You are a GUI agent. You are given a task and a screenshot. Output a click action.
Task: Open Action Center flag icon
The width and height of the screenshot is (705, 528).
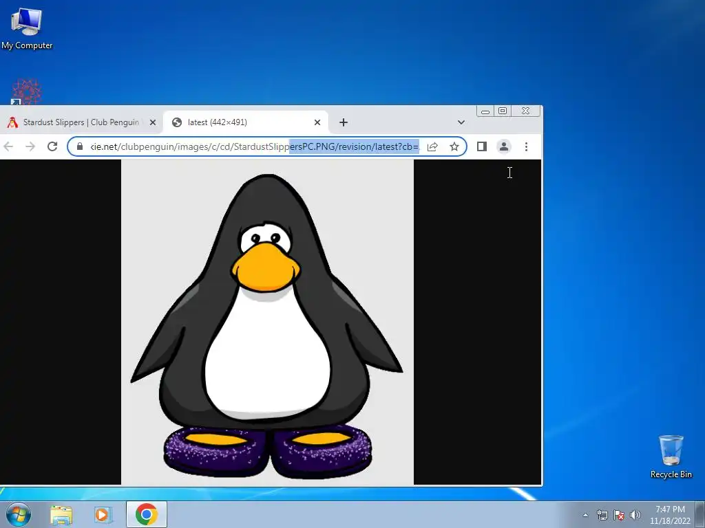click(619, 515)
